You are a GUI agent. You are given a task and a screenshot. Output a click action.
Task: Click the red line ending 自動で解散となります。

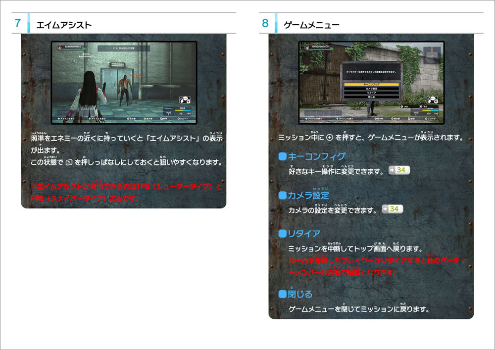point(342,272)
